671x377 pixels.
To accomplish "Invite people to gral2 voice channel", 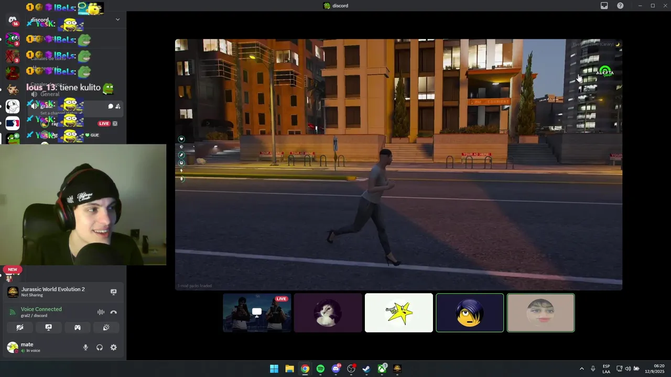I will 118,106.
